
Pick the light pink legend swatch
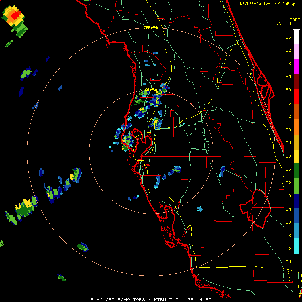(x=296, y=52)
